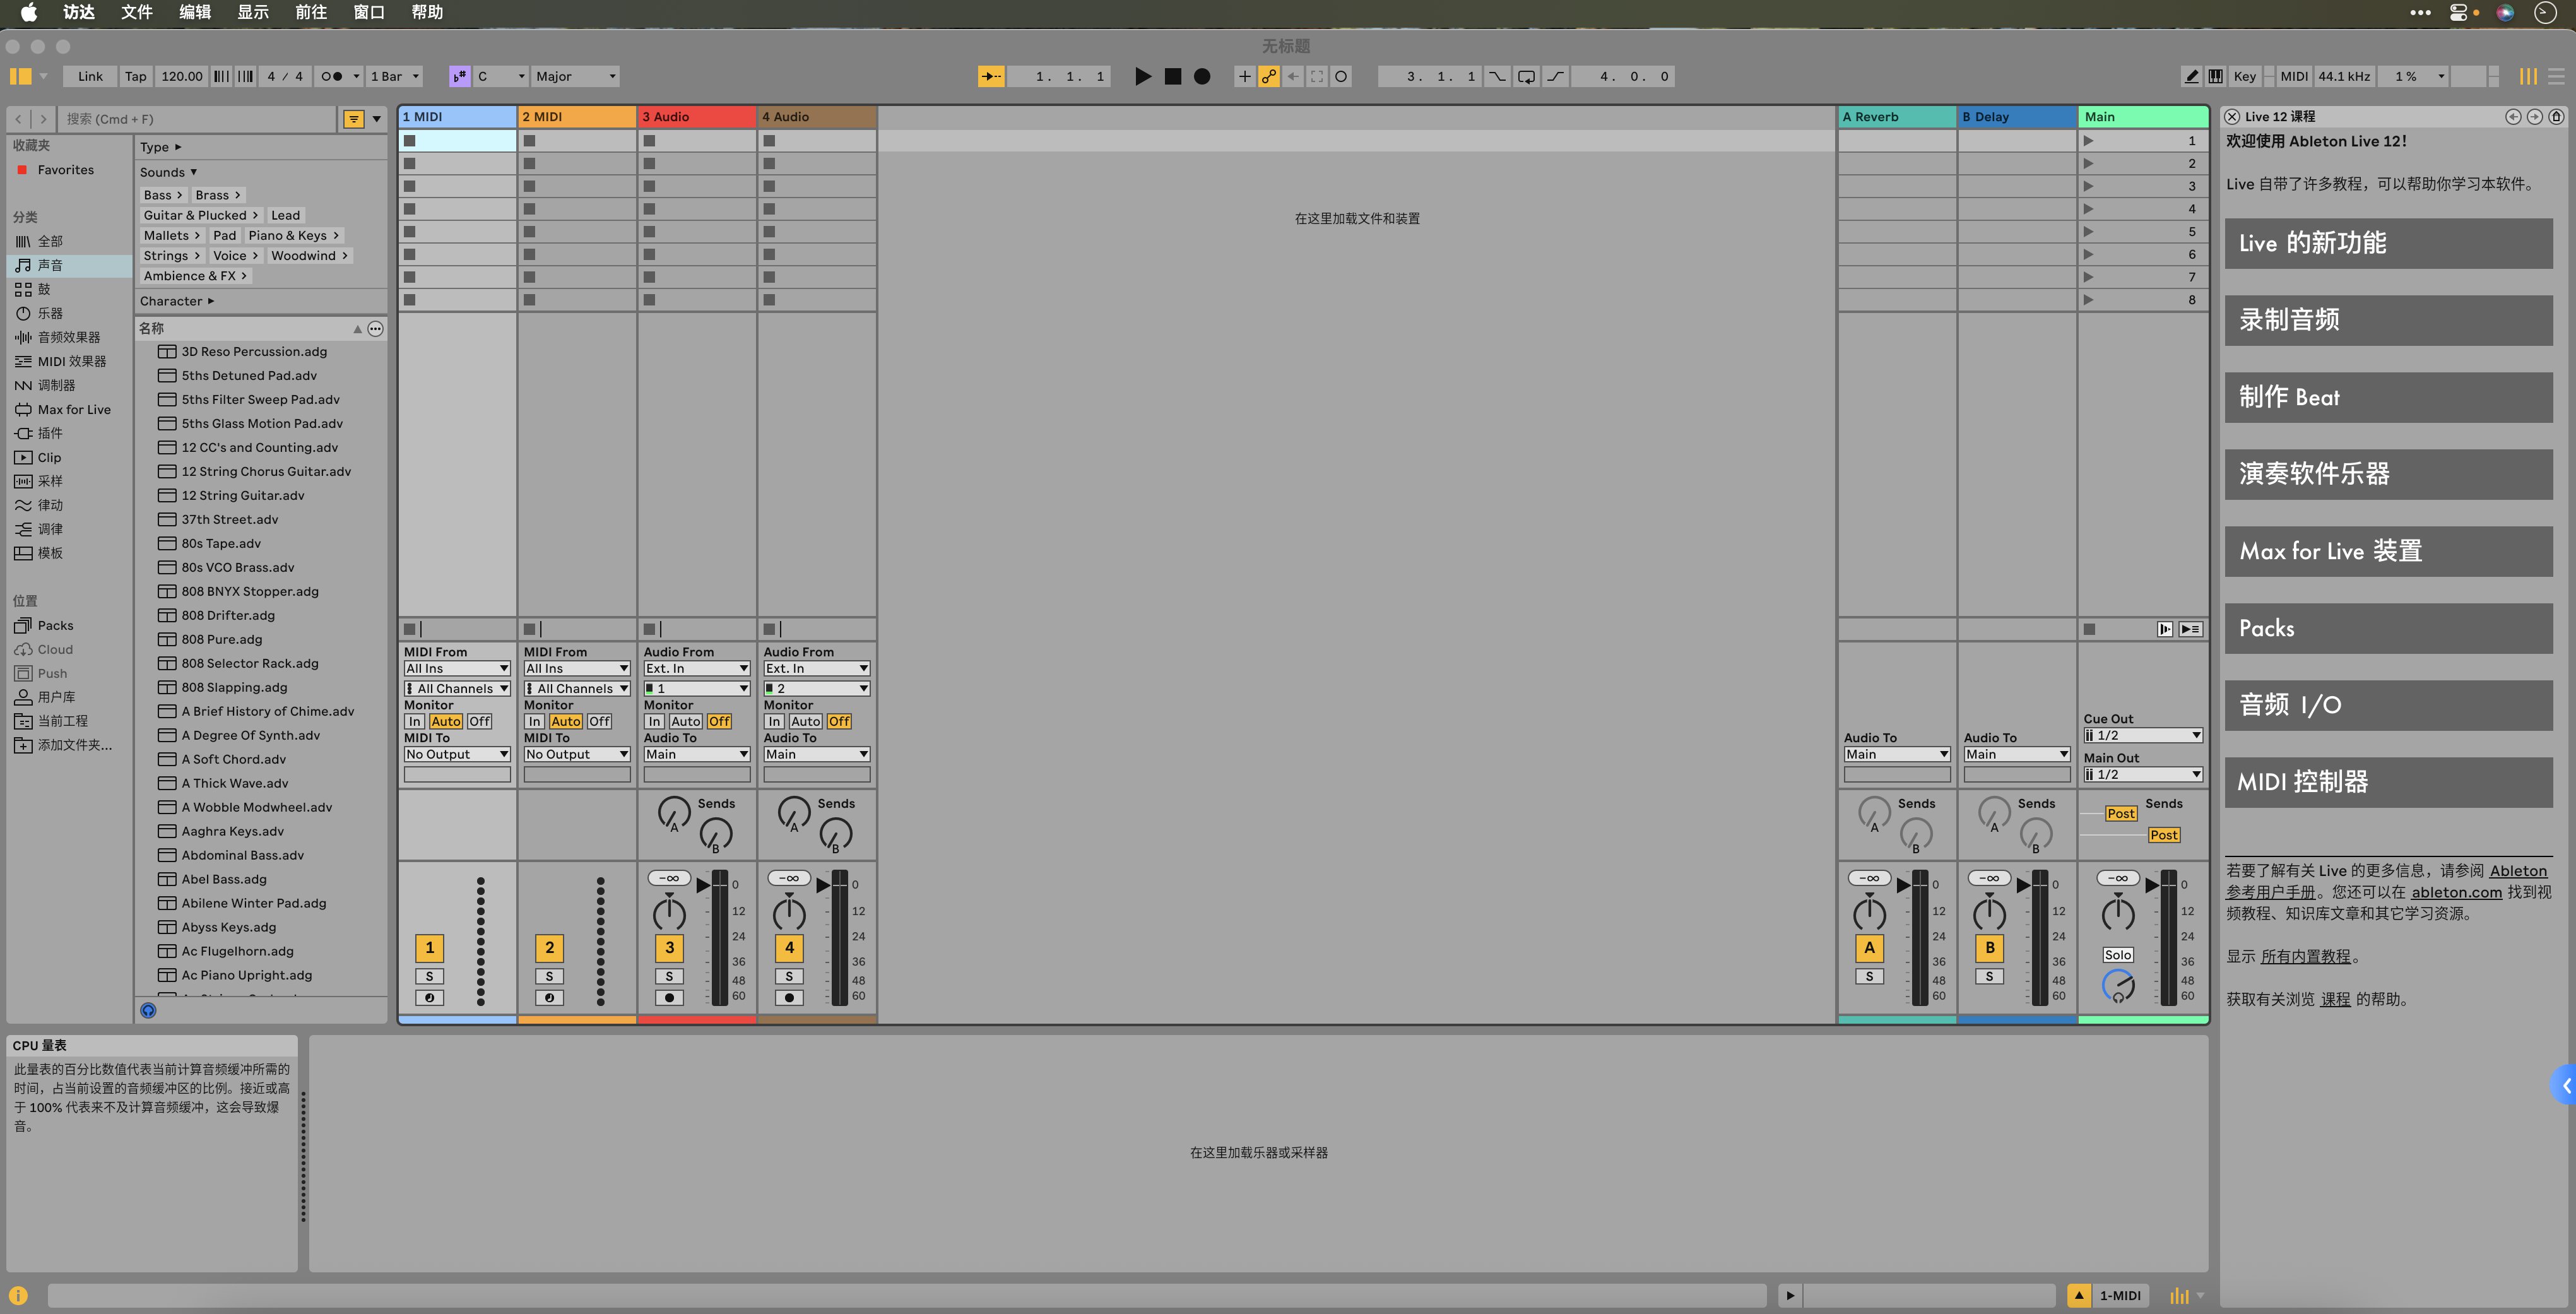Solo track 3 Audio
The width and height of the screenshot is (2576, 1314).
coord(669,976)
